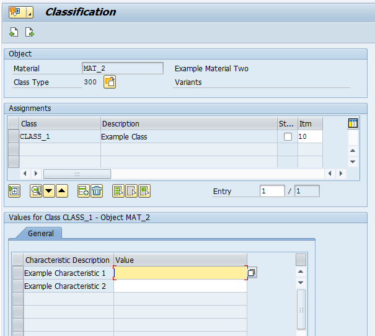Edit the Itm field containing 10
The image size is (375, 336).
click(310, 136)
